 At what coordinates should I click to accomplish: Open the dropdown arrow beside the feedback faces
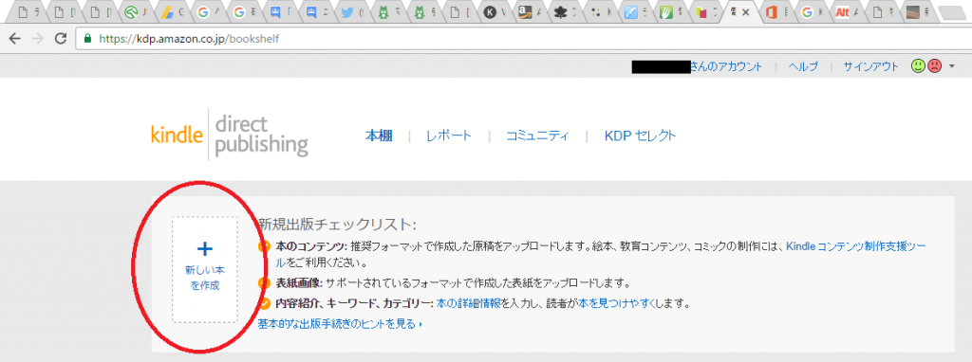coord(952,66)
